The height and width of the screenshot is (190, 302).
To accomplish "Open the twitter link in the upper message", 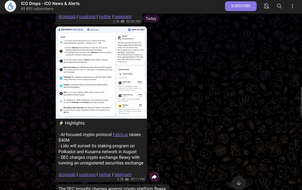I will point(105,17).
